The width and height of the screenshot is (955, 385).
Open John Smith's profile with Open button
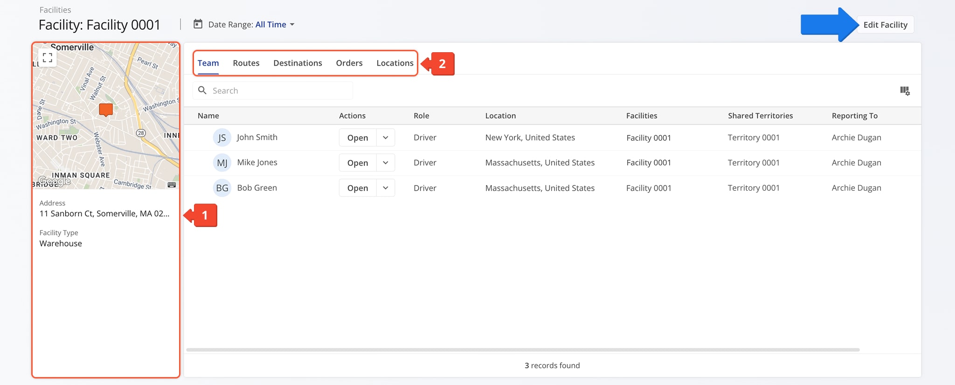[358, 137]
